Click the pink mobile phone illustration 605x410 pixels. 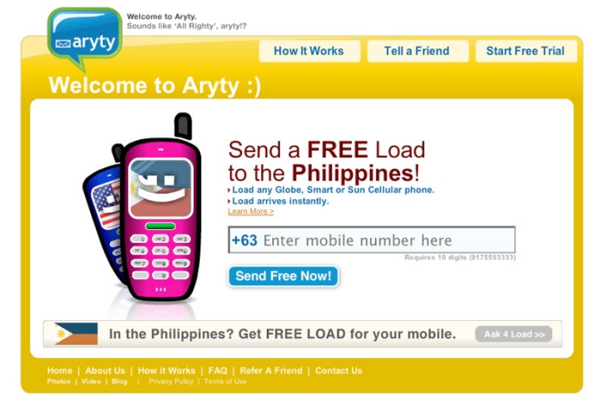point(162,208)
